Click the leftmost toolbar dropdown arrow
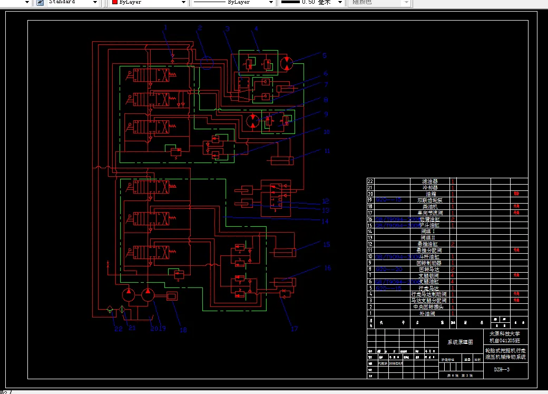 click(x=27, y=3)
